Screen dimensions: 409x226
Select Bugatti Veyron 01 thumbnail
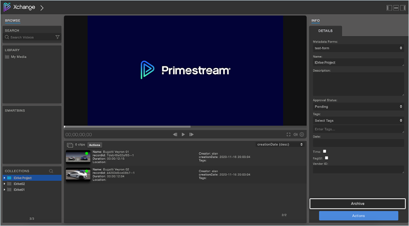tap(78, 156)
